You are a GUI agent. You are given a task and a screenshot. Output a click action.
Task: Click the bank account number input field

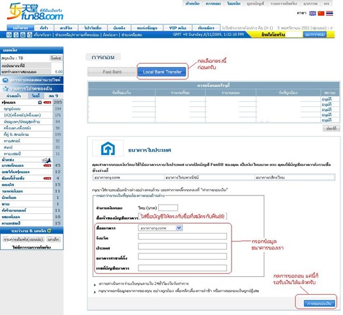pyautogui.click(x=182, y=268)
